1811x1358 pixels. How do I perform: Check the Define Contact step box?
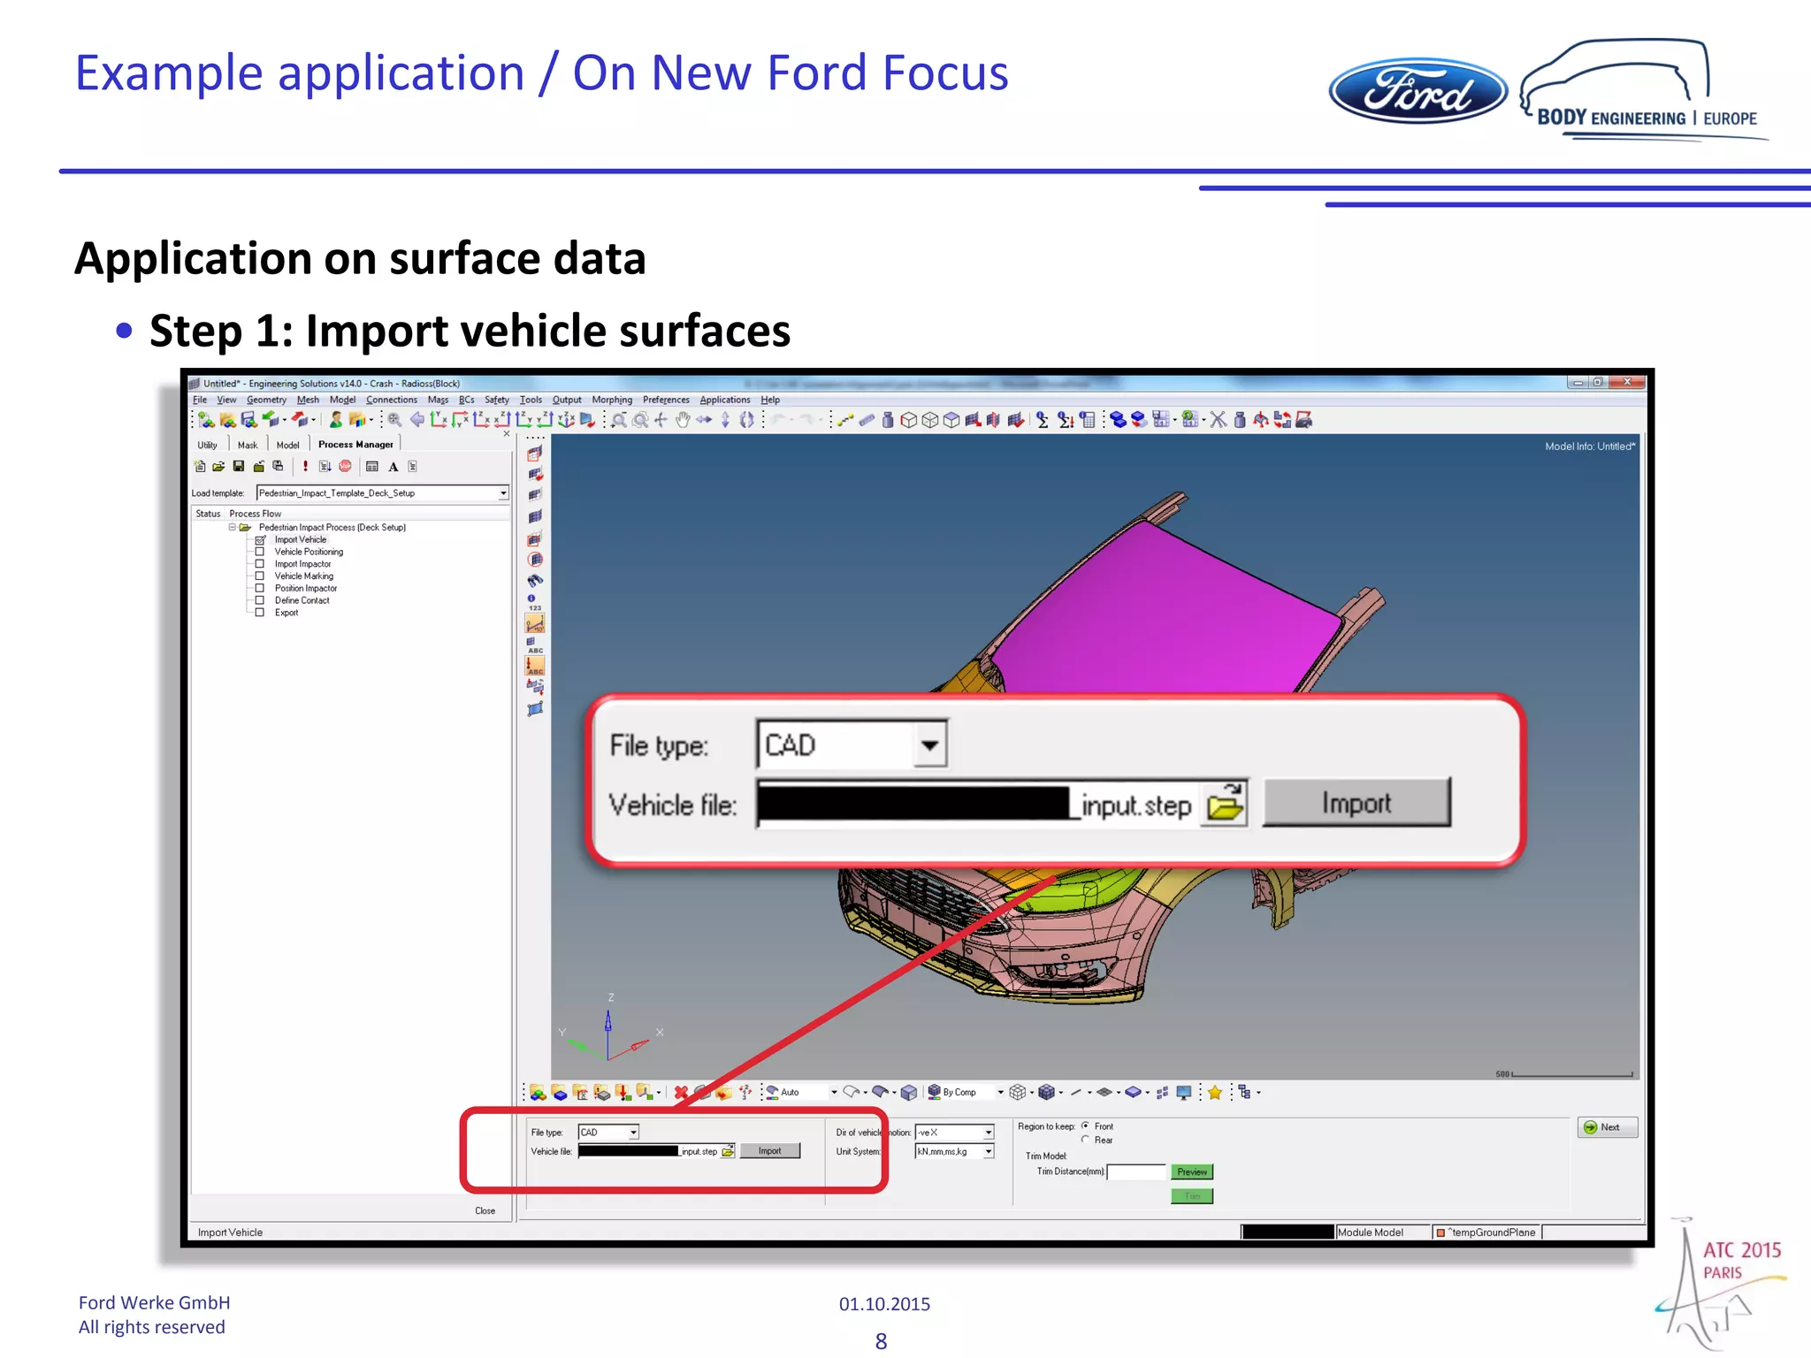pyautogui.click(x=260, y=600)
